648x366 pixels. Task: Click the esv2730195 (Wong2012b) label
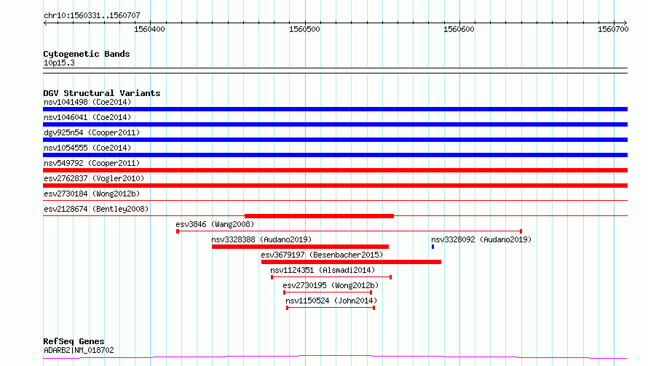click(331, 285)
